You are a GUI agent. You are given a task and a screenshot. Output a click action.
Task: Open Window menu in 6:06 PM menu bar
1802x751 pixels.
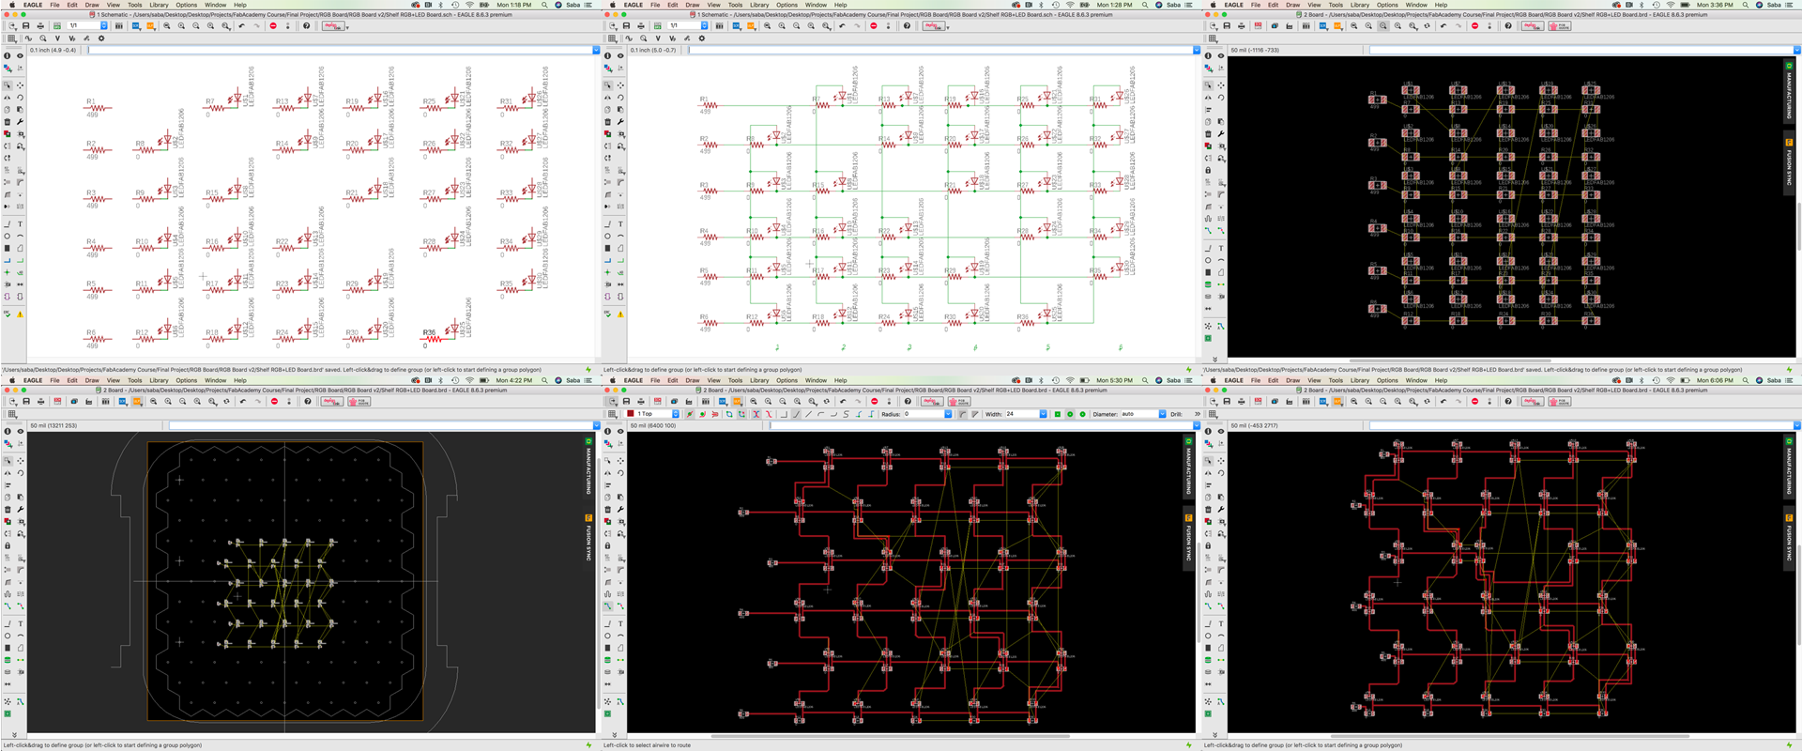[x=1416, y=380]
